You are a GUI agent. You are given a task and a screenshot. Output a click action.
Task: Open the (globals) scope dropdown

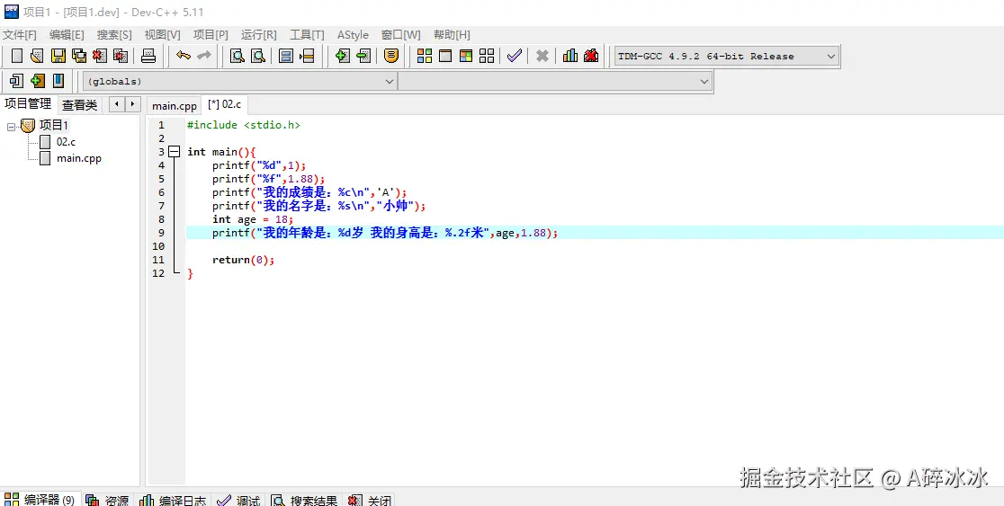pos(240,81)
